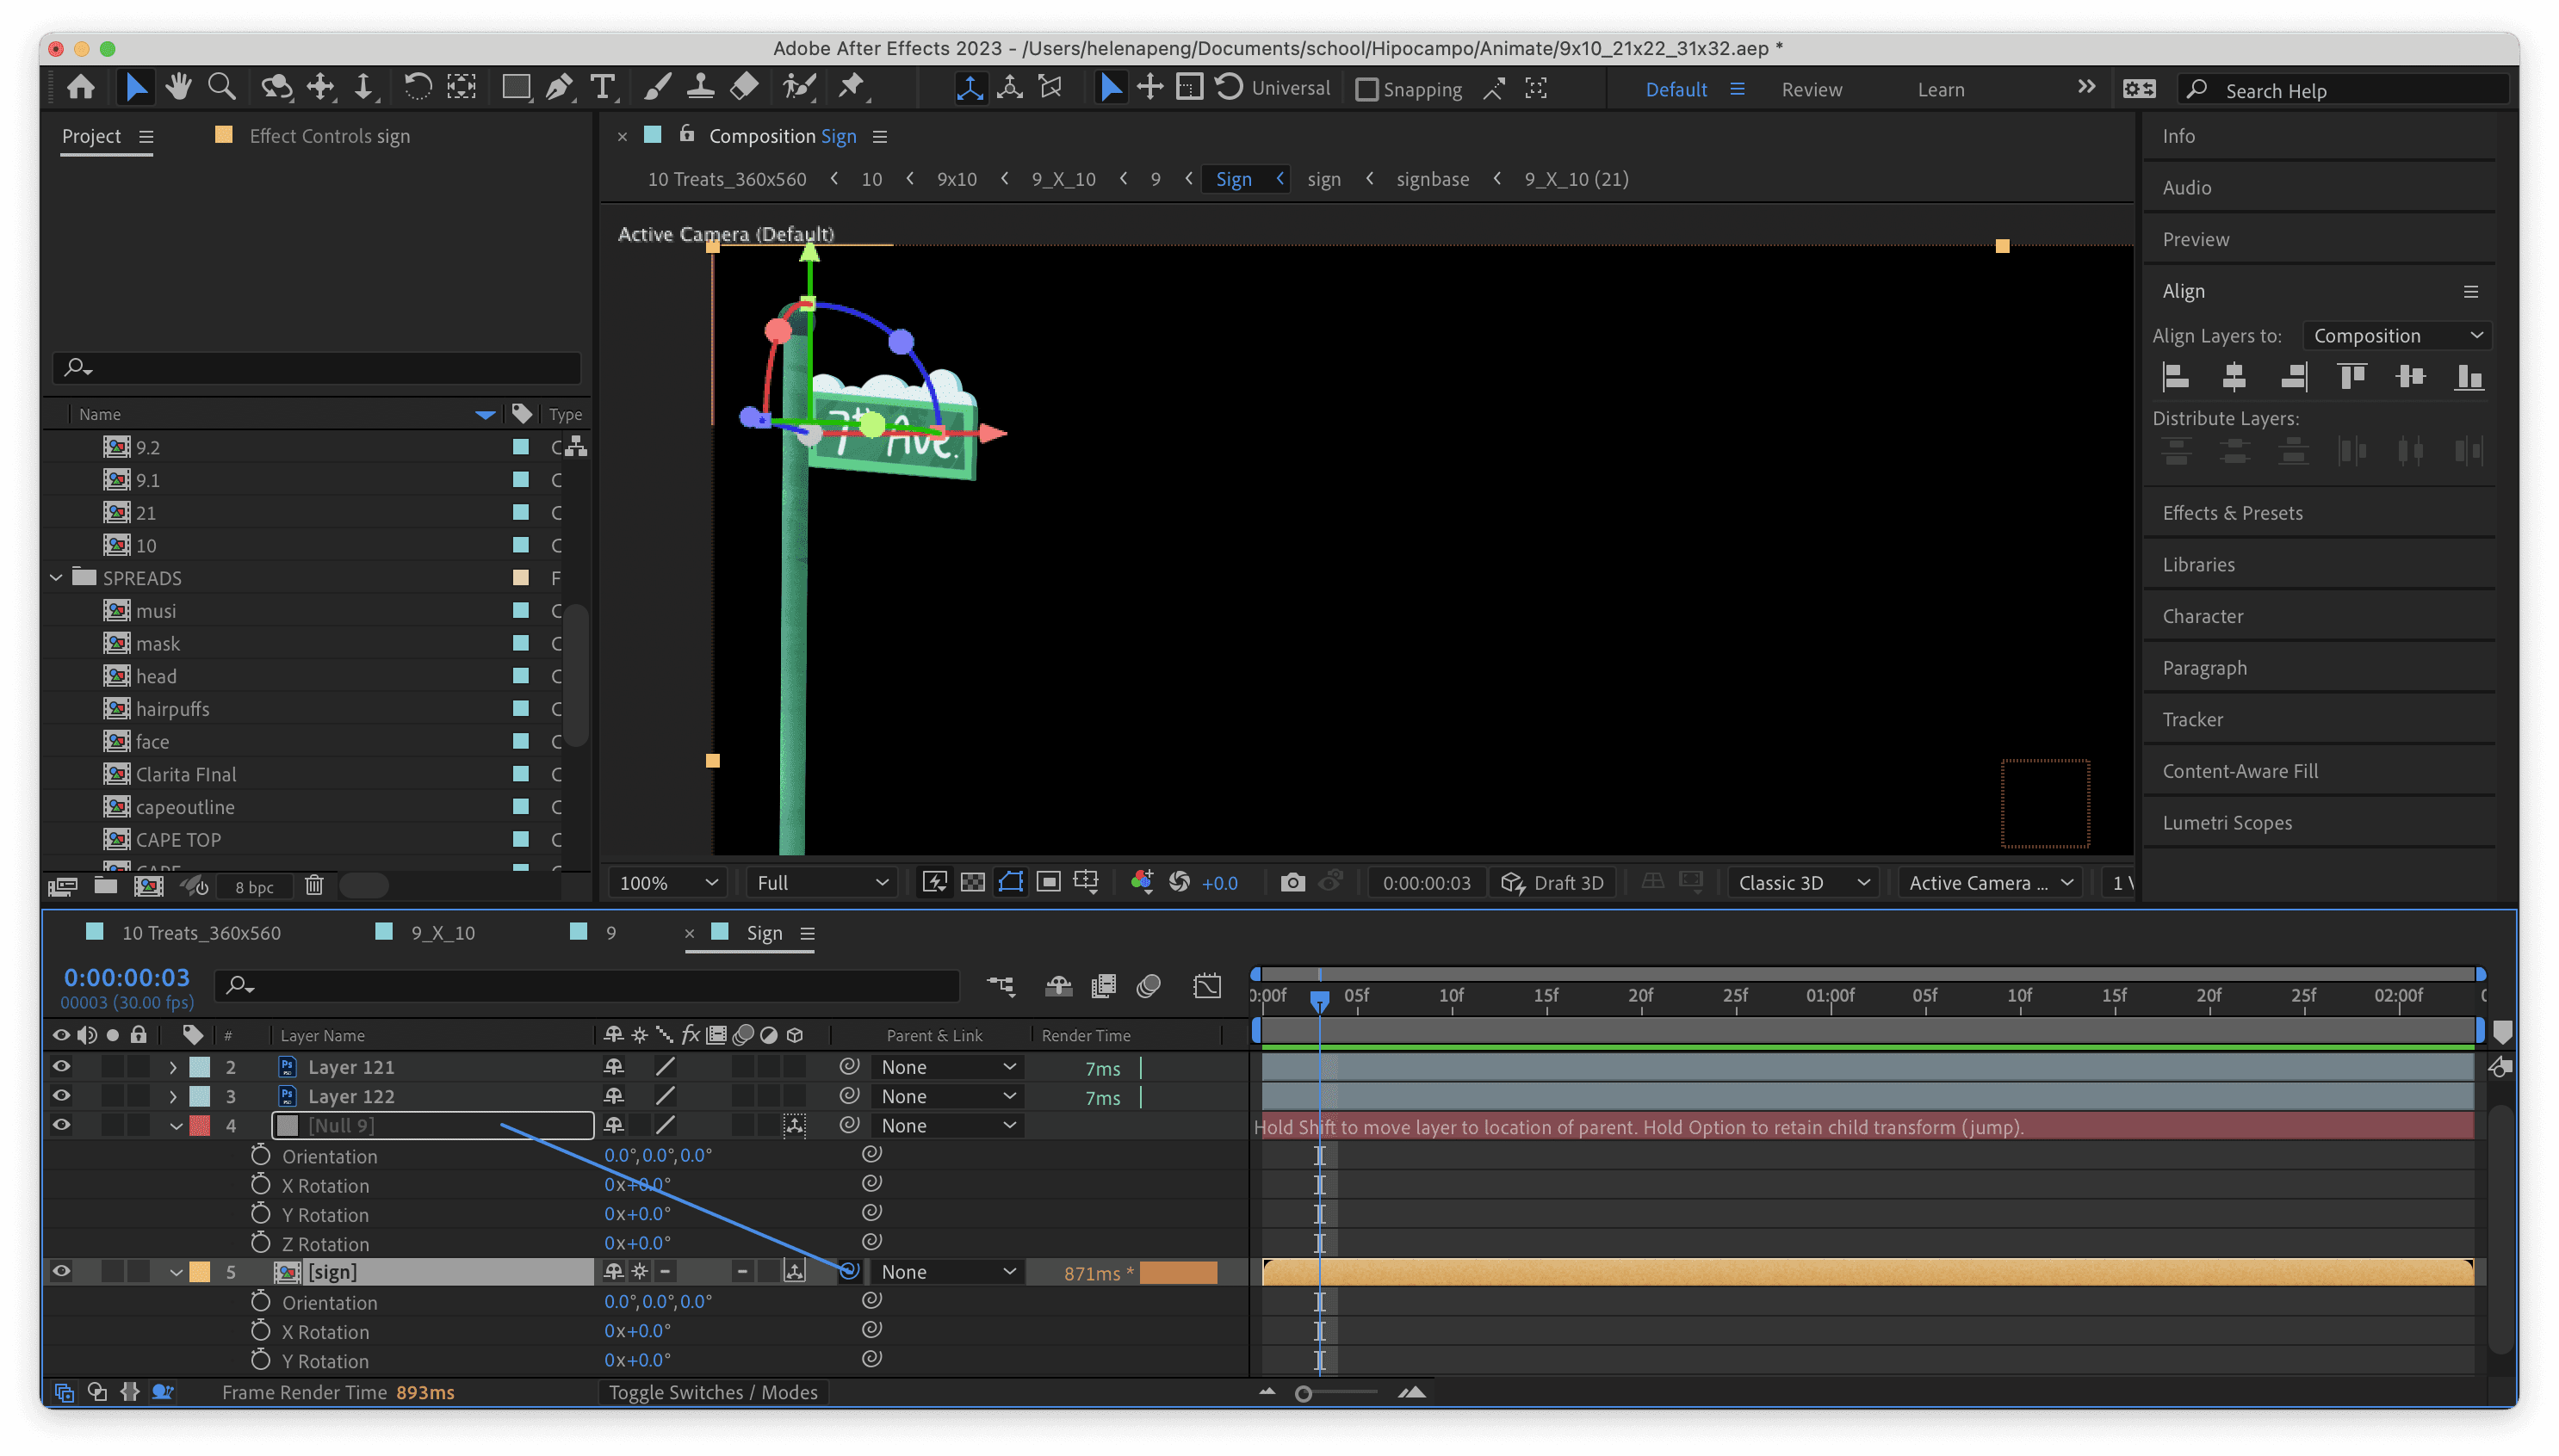Open the Classic 3D renderer dropdown
Viewport: 2559px width, 1456px height.
pyautogui.click(x=1803, y=882)
